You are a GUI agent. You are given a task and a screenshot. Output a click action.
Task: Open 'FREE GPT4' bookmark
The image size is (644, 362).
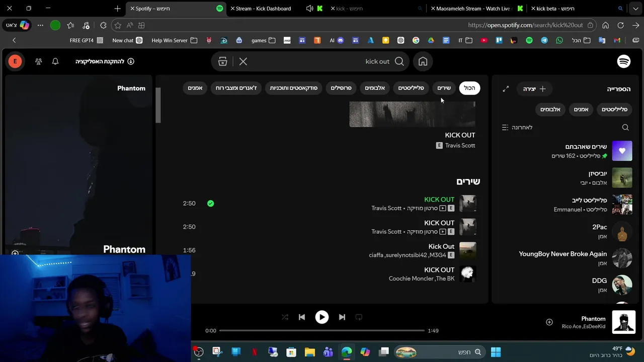pyautogui.click(x=86, y=40)
